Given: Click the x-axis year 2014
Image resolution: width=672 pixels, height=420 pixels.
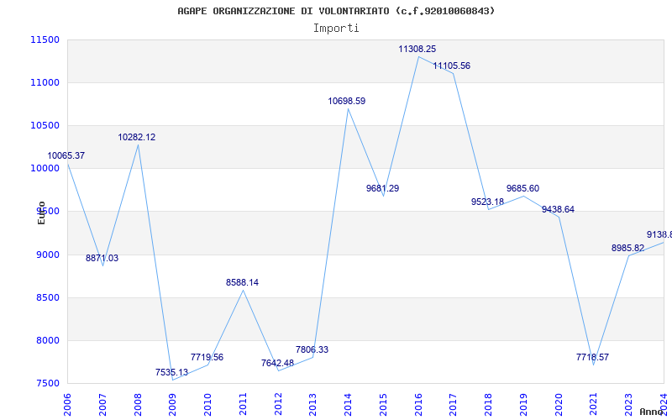Looking at the screenshot, I should (348, 405).
